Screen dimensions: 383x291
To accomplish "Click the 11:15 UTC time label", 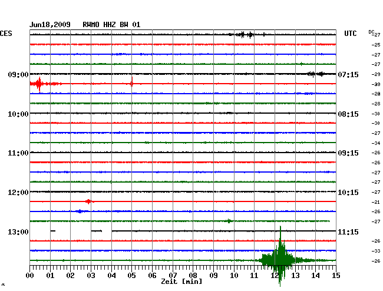I will click(x=348, y=232).
